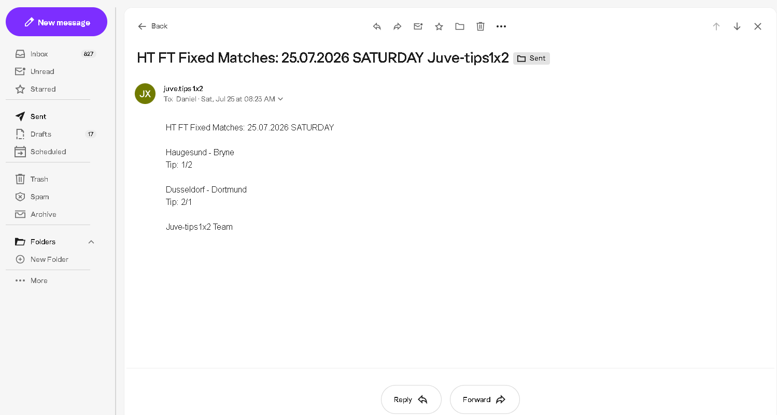Viewport: 777px width, 415px height.
Task: Click the Forward button at bottom
Action: [485, 399]
